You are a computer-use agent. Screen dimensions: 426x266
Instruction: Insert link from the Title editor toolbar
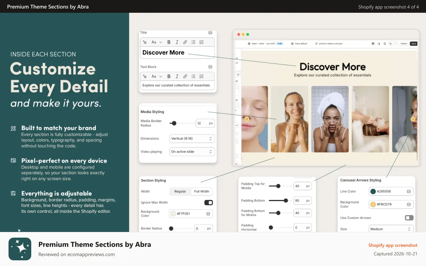[x=185, y=42]
